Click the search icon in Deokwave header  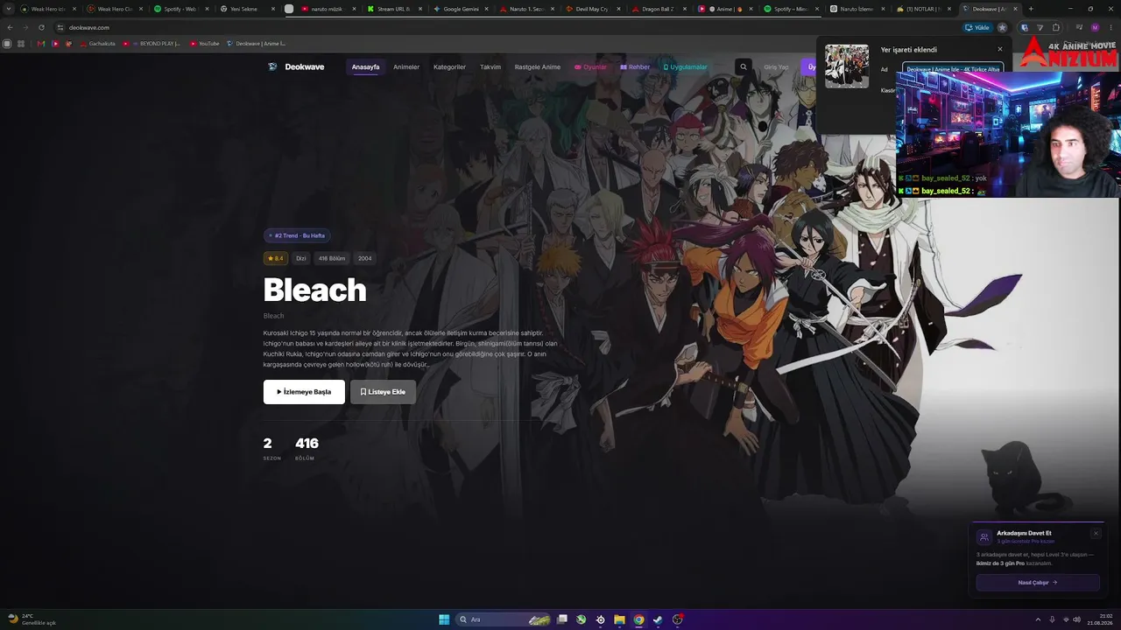point(744,66)
